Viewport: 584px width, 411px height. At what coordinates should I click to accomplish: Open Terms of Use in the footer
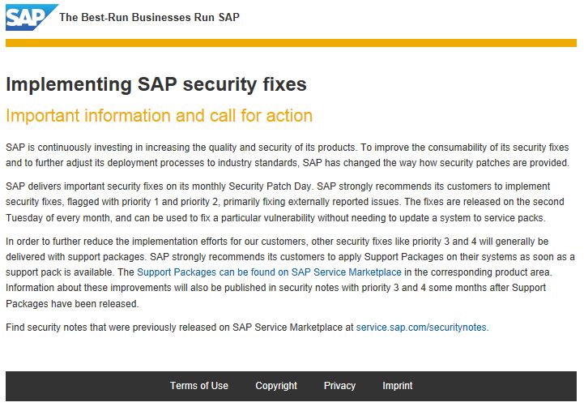click(x=199, y=386)
